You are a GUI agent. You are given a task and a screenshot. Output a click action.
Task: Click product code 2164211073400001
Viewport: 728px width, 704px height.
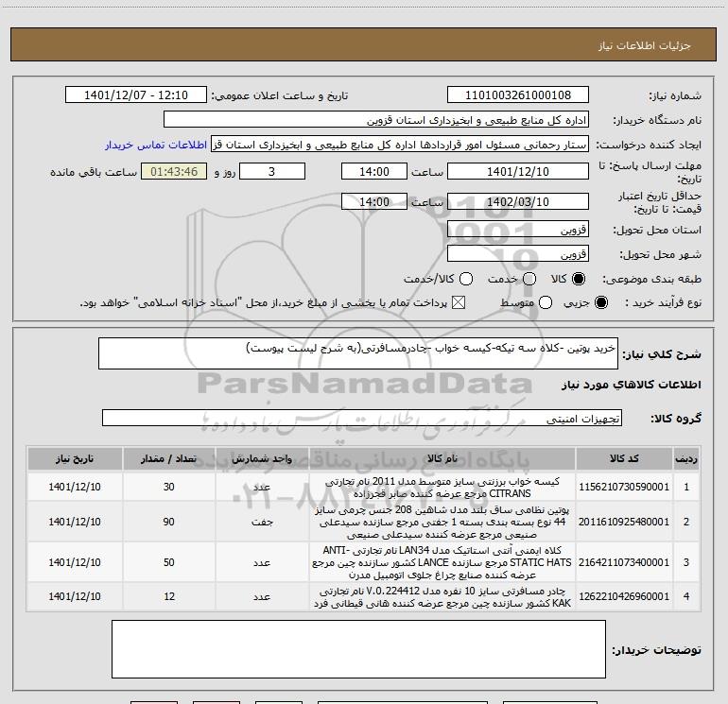(624, 562)
